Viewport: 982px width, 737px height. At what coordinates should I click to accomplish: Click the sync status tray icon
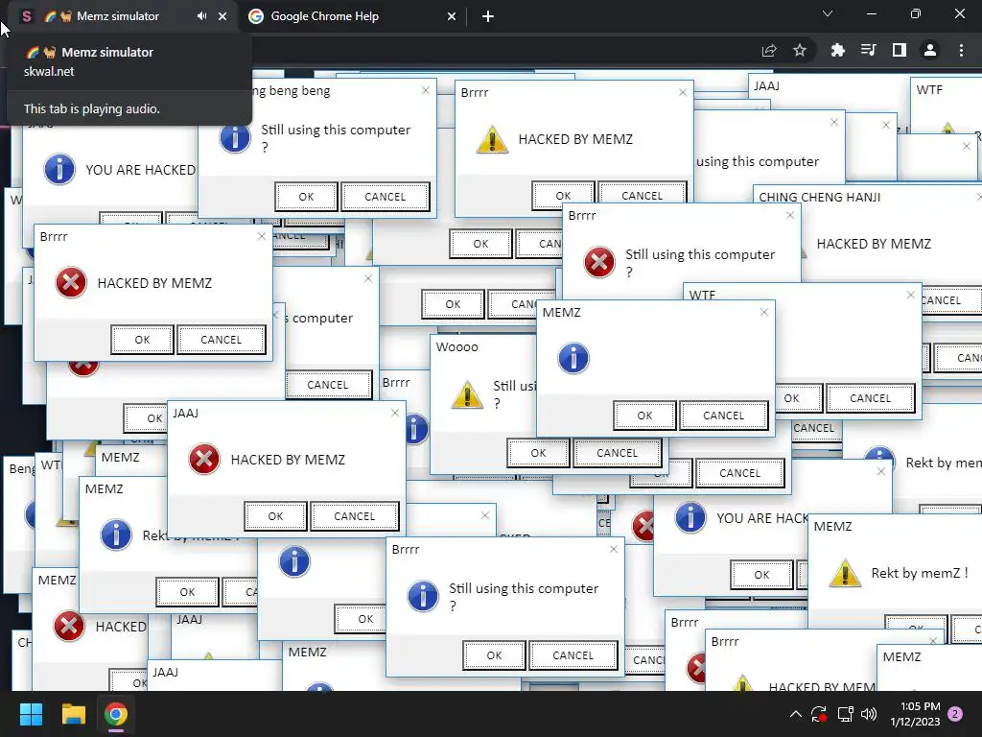pyautogui.click(x=819, y=714)
